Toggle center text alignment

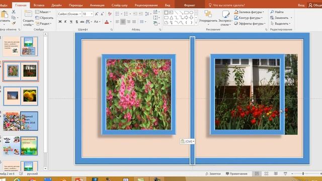tap(123, 22)
